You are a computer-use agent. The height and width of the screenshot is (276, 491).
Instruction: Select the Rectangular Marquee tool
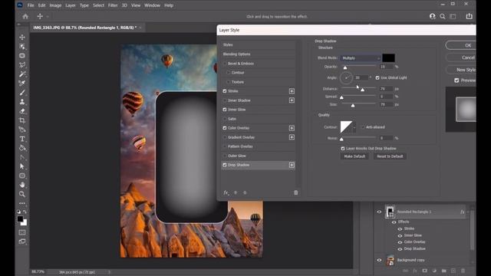[22, 56]
